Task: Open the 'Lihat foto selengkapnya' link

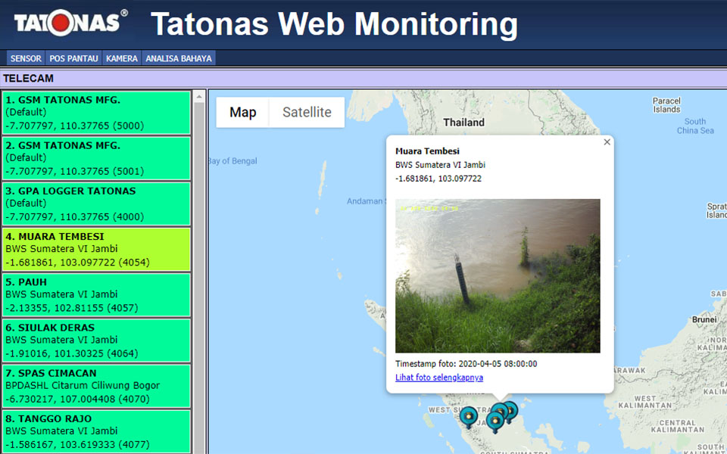Action: point(439,378)
